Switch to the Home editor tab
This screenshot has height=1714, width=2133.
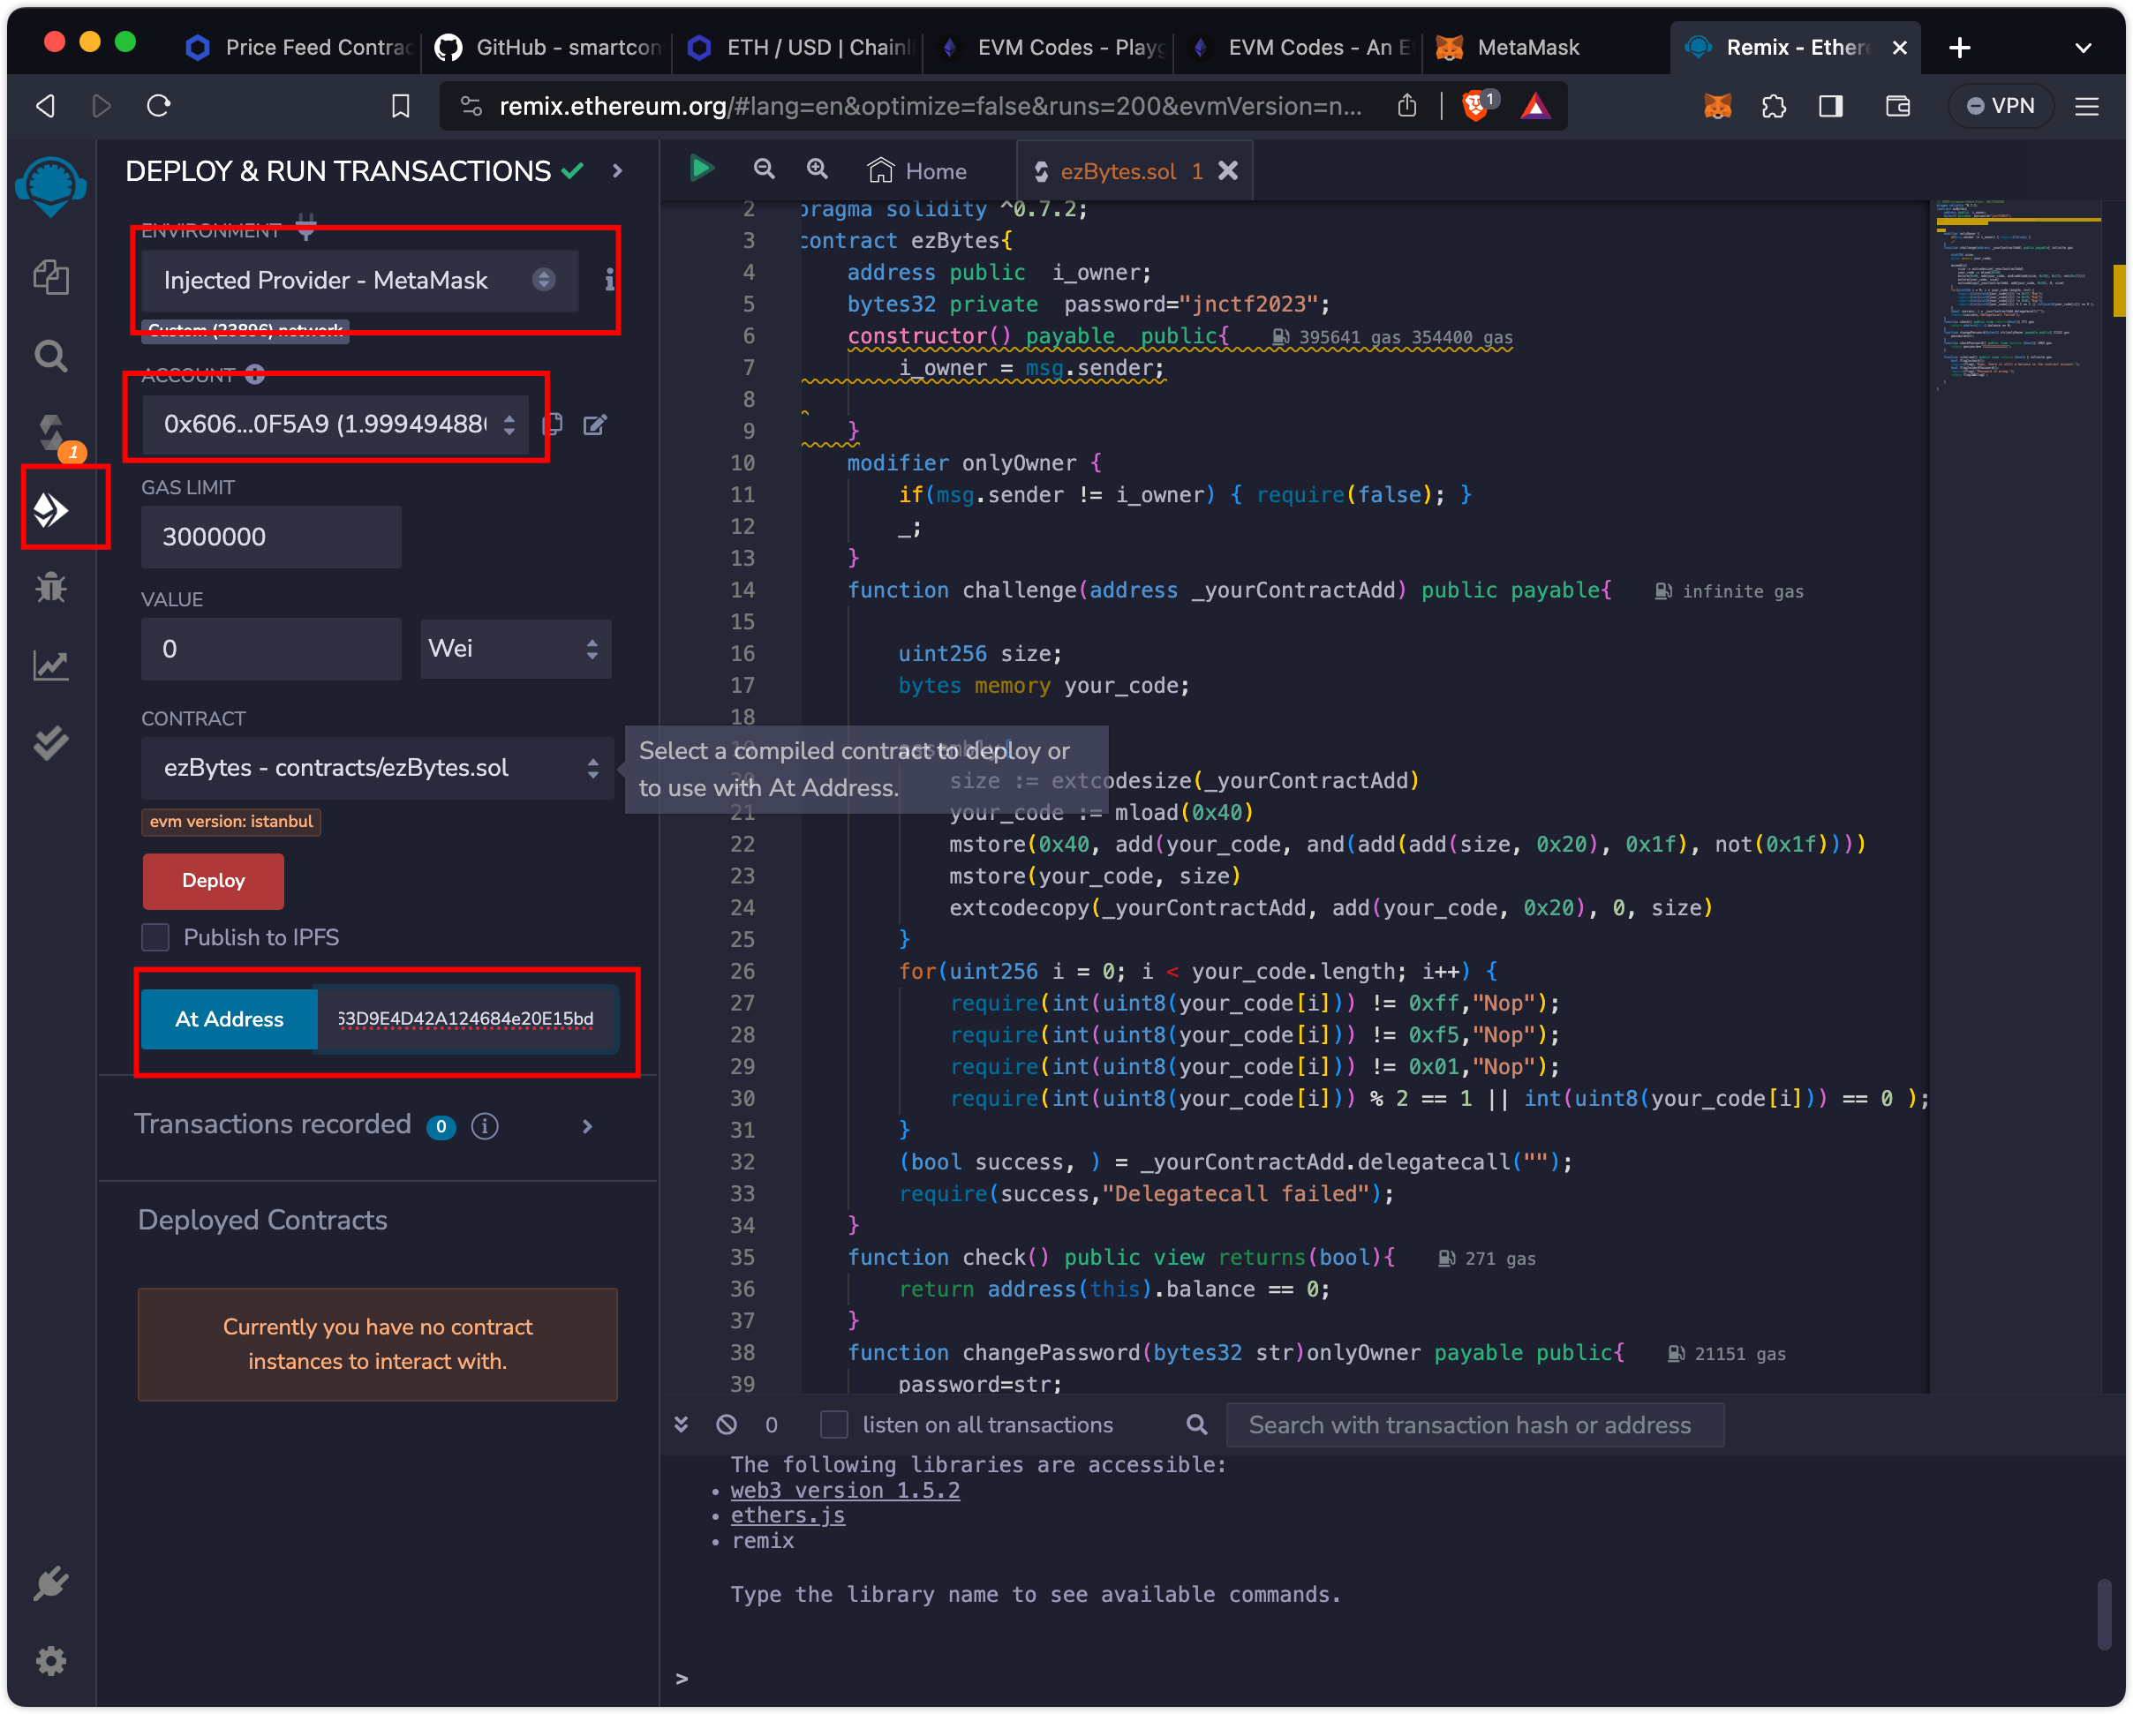(x=917, y=171)
